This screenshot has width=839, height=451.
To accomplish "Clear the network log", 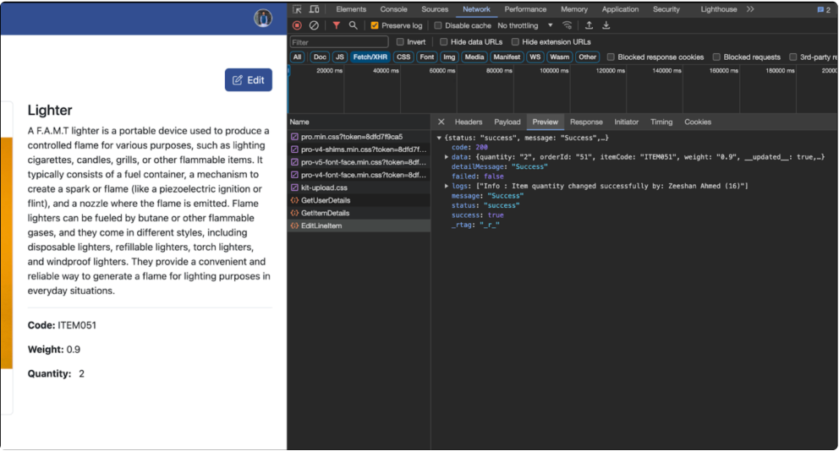I will click(x=314, y=25).
